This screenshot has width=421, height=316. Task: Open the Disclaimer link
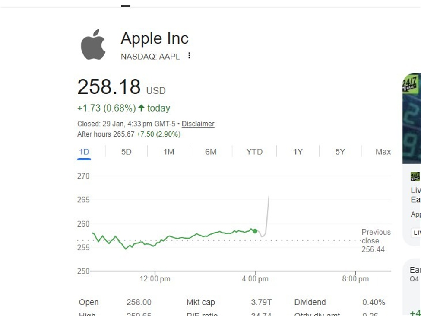click(x=198, y=124)
